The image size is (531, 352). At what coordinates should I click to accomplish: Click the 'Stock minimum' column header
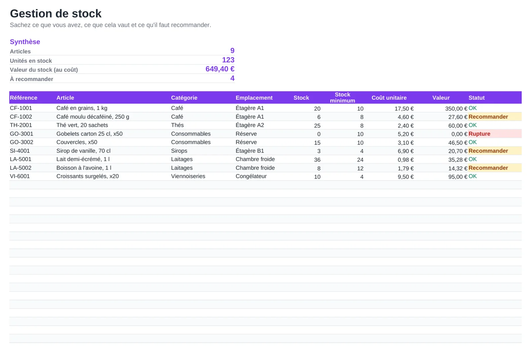(342, 98)
